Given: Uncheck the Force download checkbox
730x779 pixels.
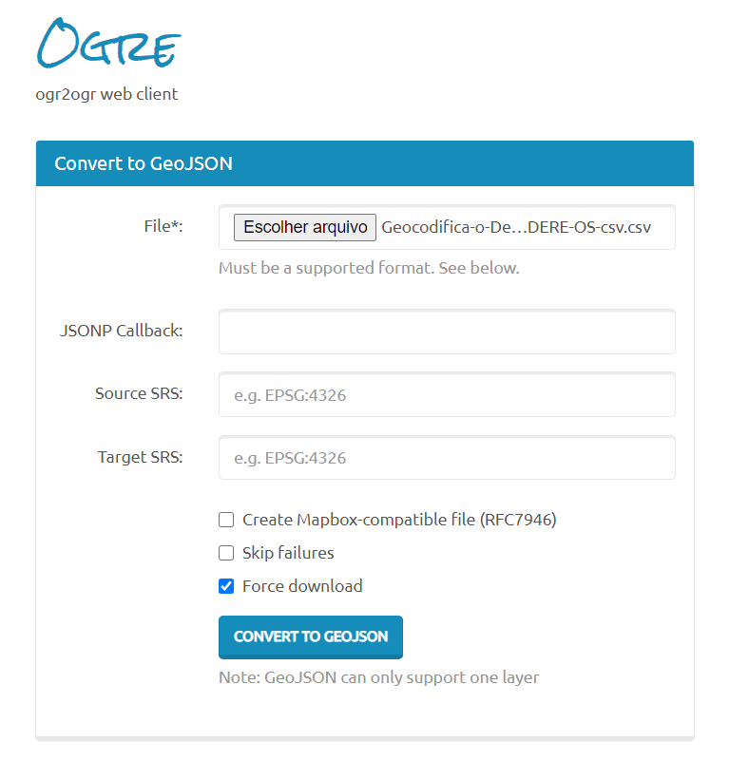Looking at the screenshot, I should tap(226, 586).
